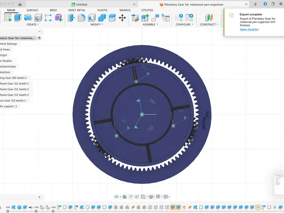Select Planet Gear (32 teeth):2 in browser
The height and width of the screenshot is (213, 284).
tap(14, 89)
